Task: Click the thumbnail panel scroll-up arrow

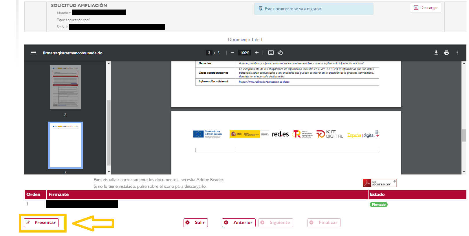Action: click(x=109, y=63)
